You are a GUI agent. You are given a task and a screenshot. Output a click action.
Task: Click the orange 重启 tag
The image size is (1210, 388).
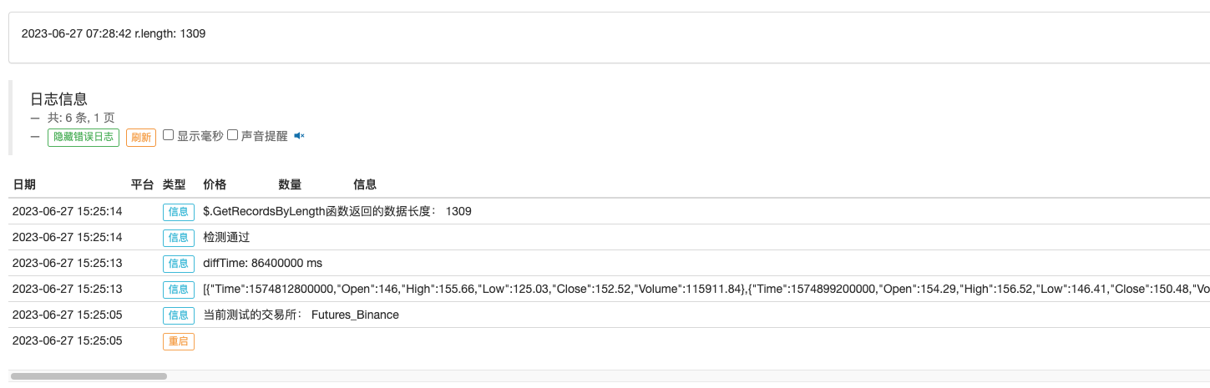point(179,341)
